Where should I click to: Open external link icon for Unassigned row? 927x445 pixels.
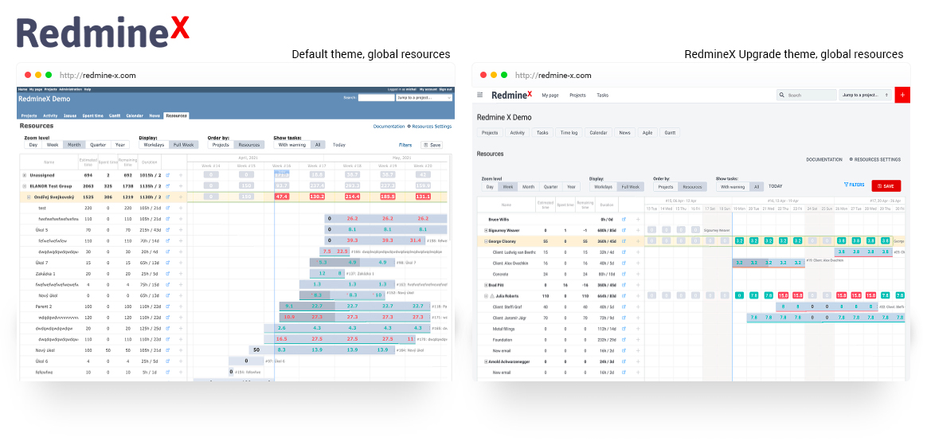tap(168, 174)
